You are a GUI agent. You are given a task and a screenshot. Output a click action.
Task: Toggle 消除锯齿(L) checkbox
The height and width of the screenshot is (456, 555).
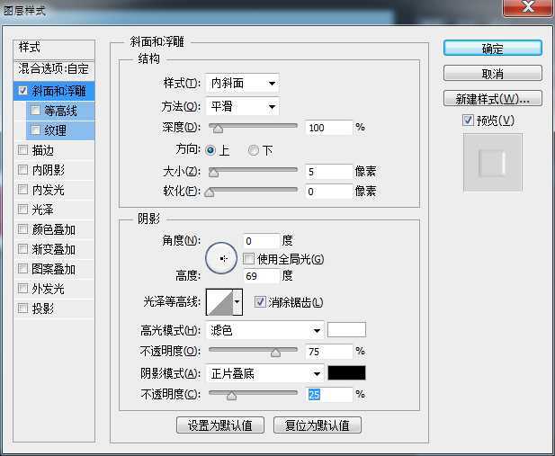(x=260, y=302)
